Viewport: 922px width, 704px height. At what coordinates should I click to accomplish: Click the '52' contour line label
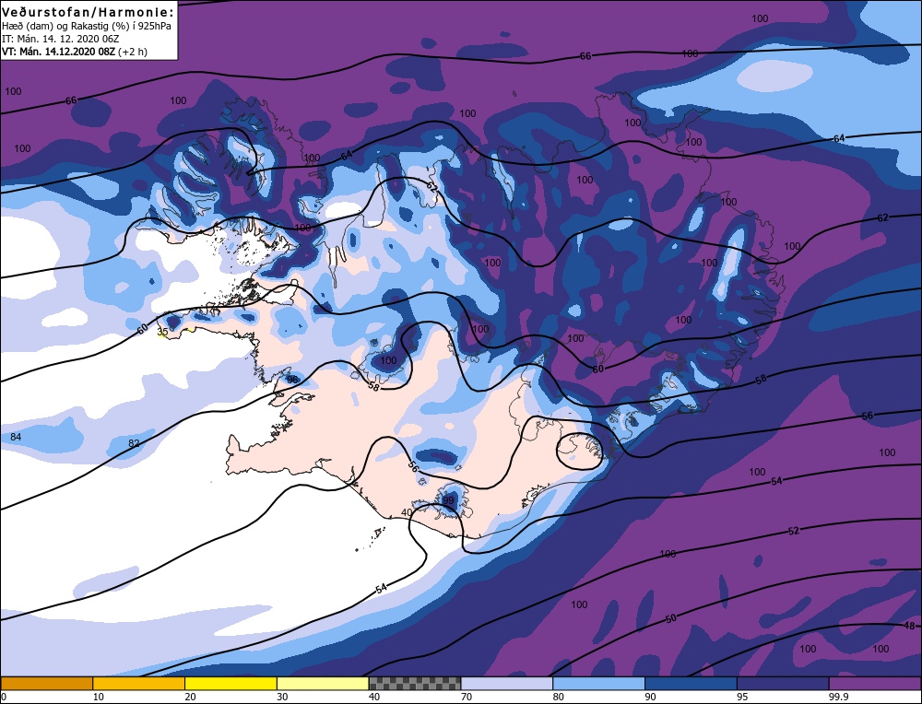(794, 531)
